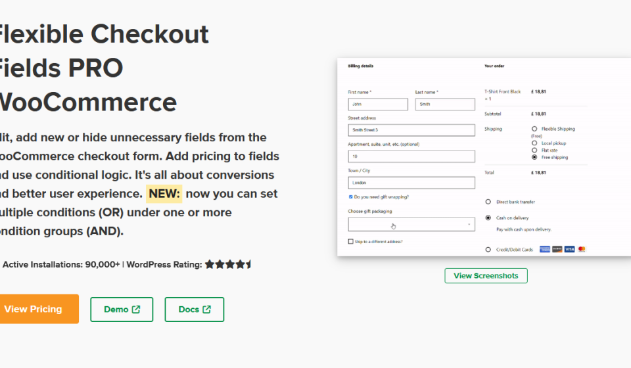Click the Your order heading
This screenshot has width=631, height=368.
point(494,66)
